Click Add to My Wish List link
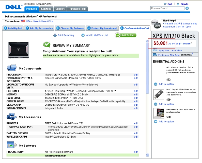This screenshot has height=163, width=202. [97, 35]
